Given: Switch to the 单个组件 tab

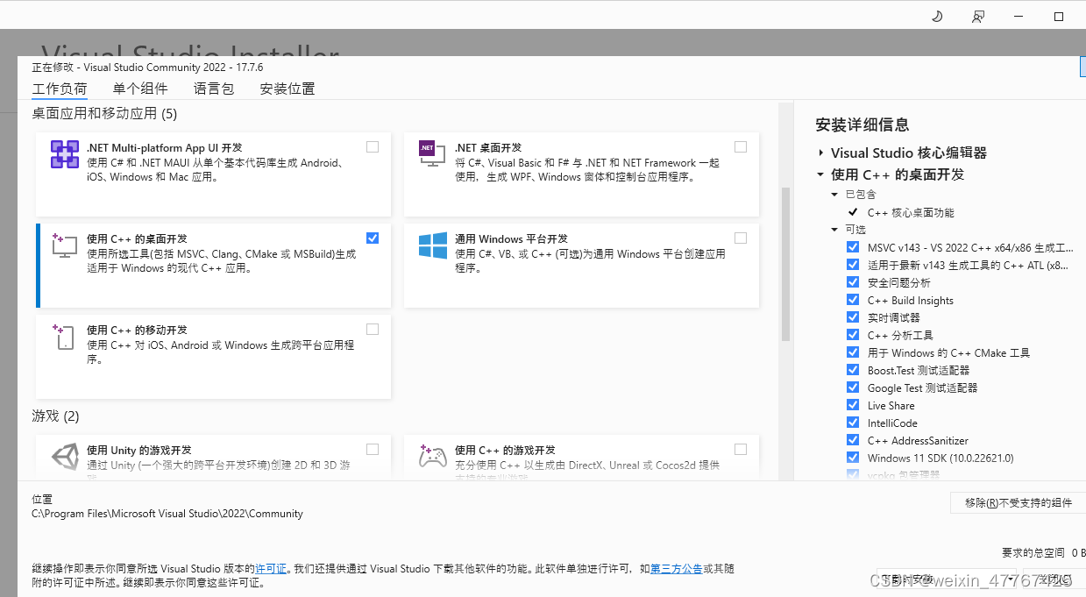Looking at the screenshot, I should 140,89.
